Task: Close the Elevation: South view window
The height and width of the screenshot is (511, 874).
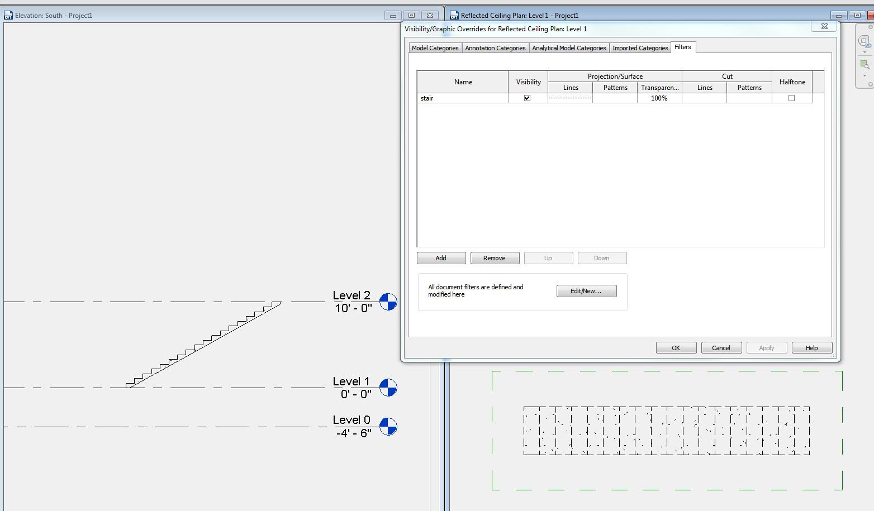Action: tap(430, 16)
